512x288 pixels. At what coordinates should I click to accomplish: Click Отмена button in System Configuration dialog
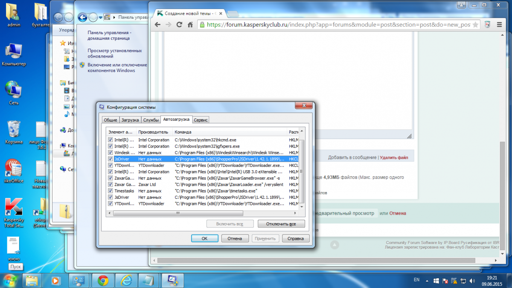coord(235,239)
